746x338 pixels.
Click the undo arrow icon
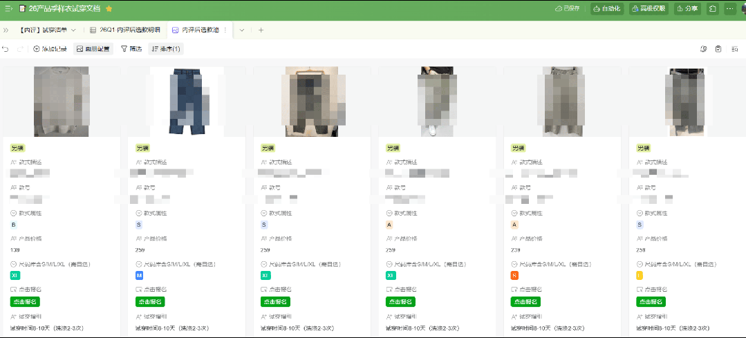[x=6, y=49]
